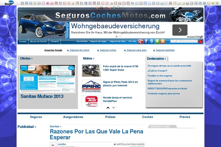Image resolution: width=221 pixels, height=147 pixels.
Task: Select the second ad carousel dot
Action: click(x=120, y=37)
